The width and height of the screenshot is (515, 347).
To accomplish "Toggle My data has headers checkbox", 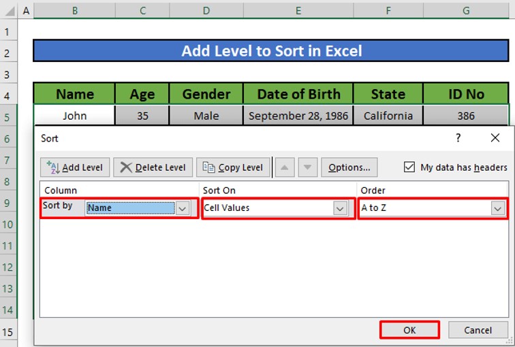I will 409,167.
